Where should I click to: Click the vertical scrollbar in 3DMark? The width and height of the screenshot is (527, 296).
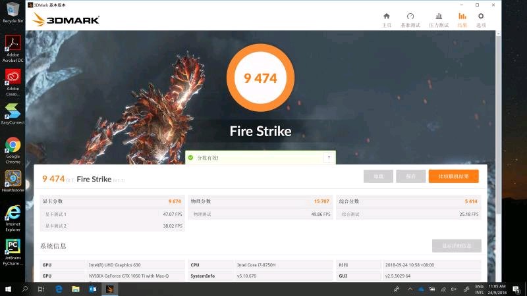498,124
